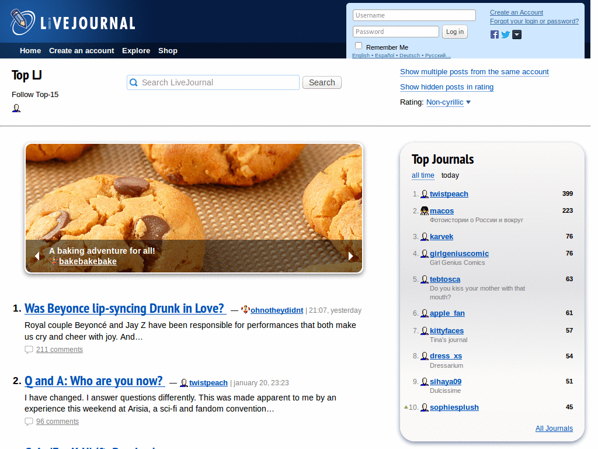Click the userhead icon beside twistpeach in rankings
The width and height of the screenshot is (598, 449).
424,194
